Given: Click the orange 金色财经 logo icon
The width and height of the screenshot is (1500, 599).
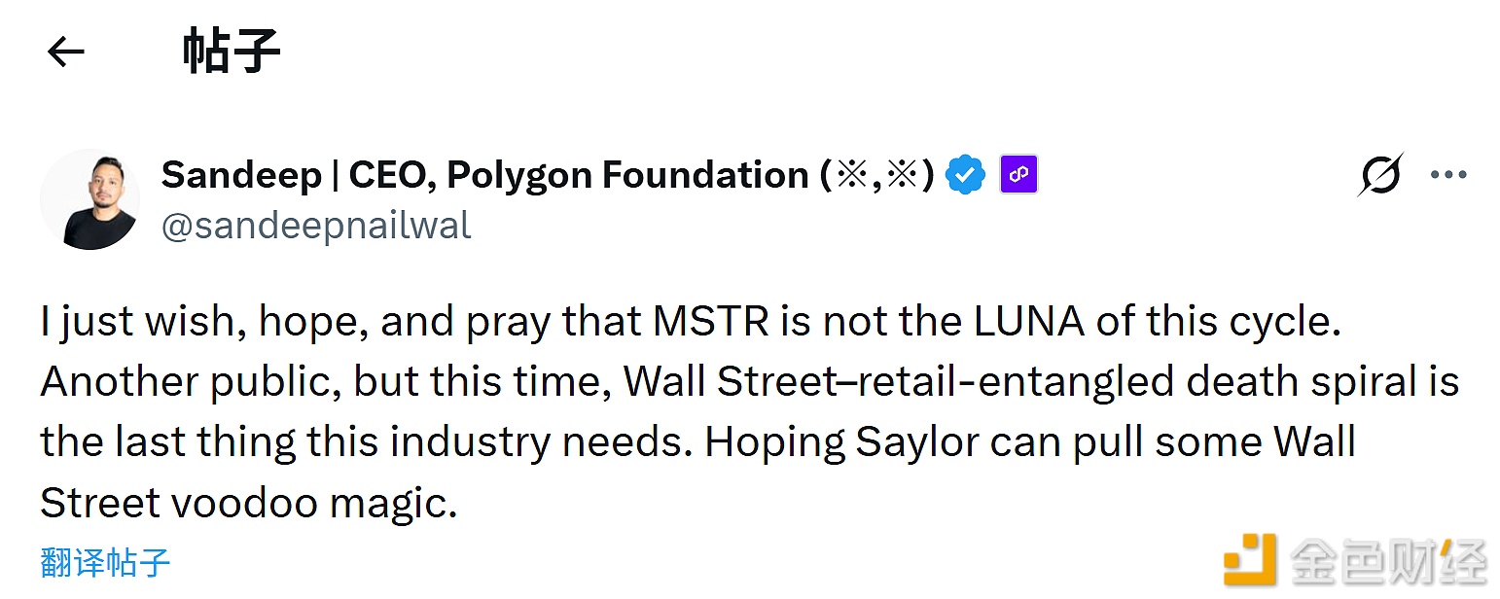Looking at the screenshot, I should point(1250,561).
